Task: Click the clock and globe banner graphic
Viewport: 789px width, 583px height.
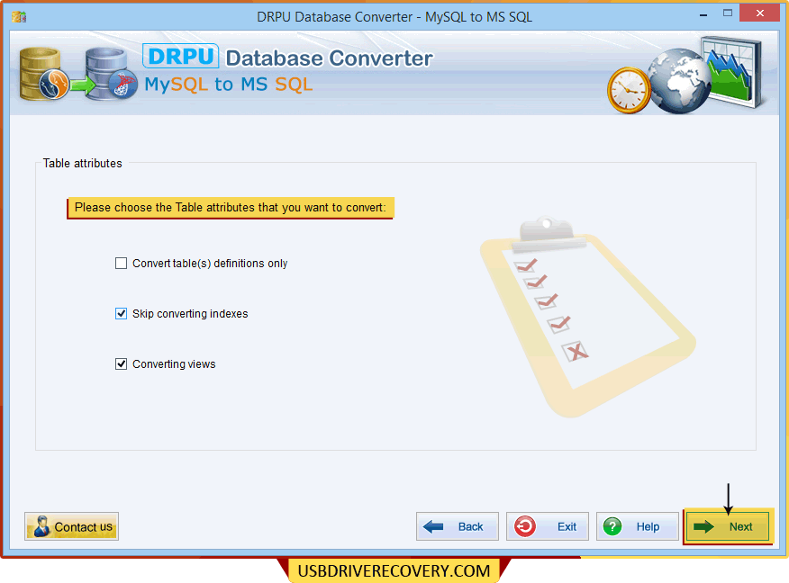Action: click(x=685, y=76)
